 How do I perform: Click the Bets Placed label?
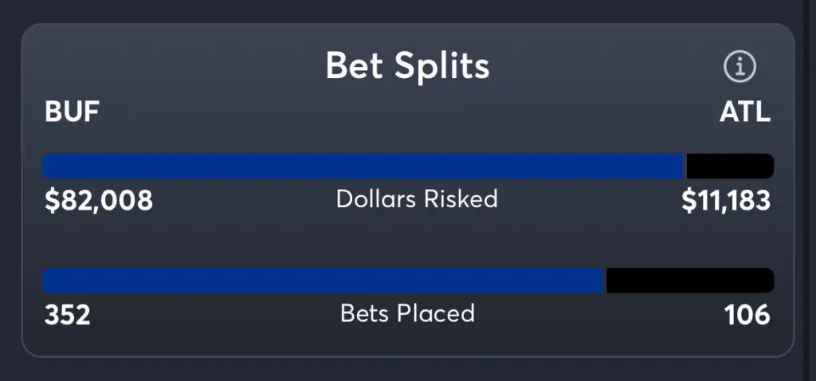pos(407,313)
